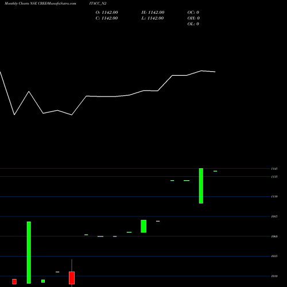The width and height of the screenshot is (287, 287).
Task: Click the 1085 price axis label
Action: (274, 216)
